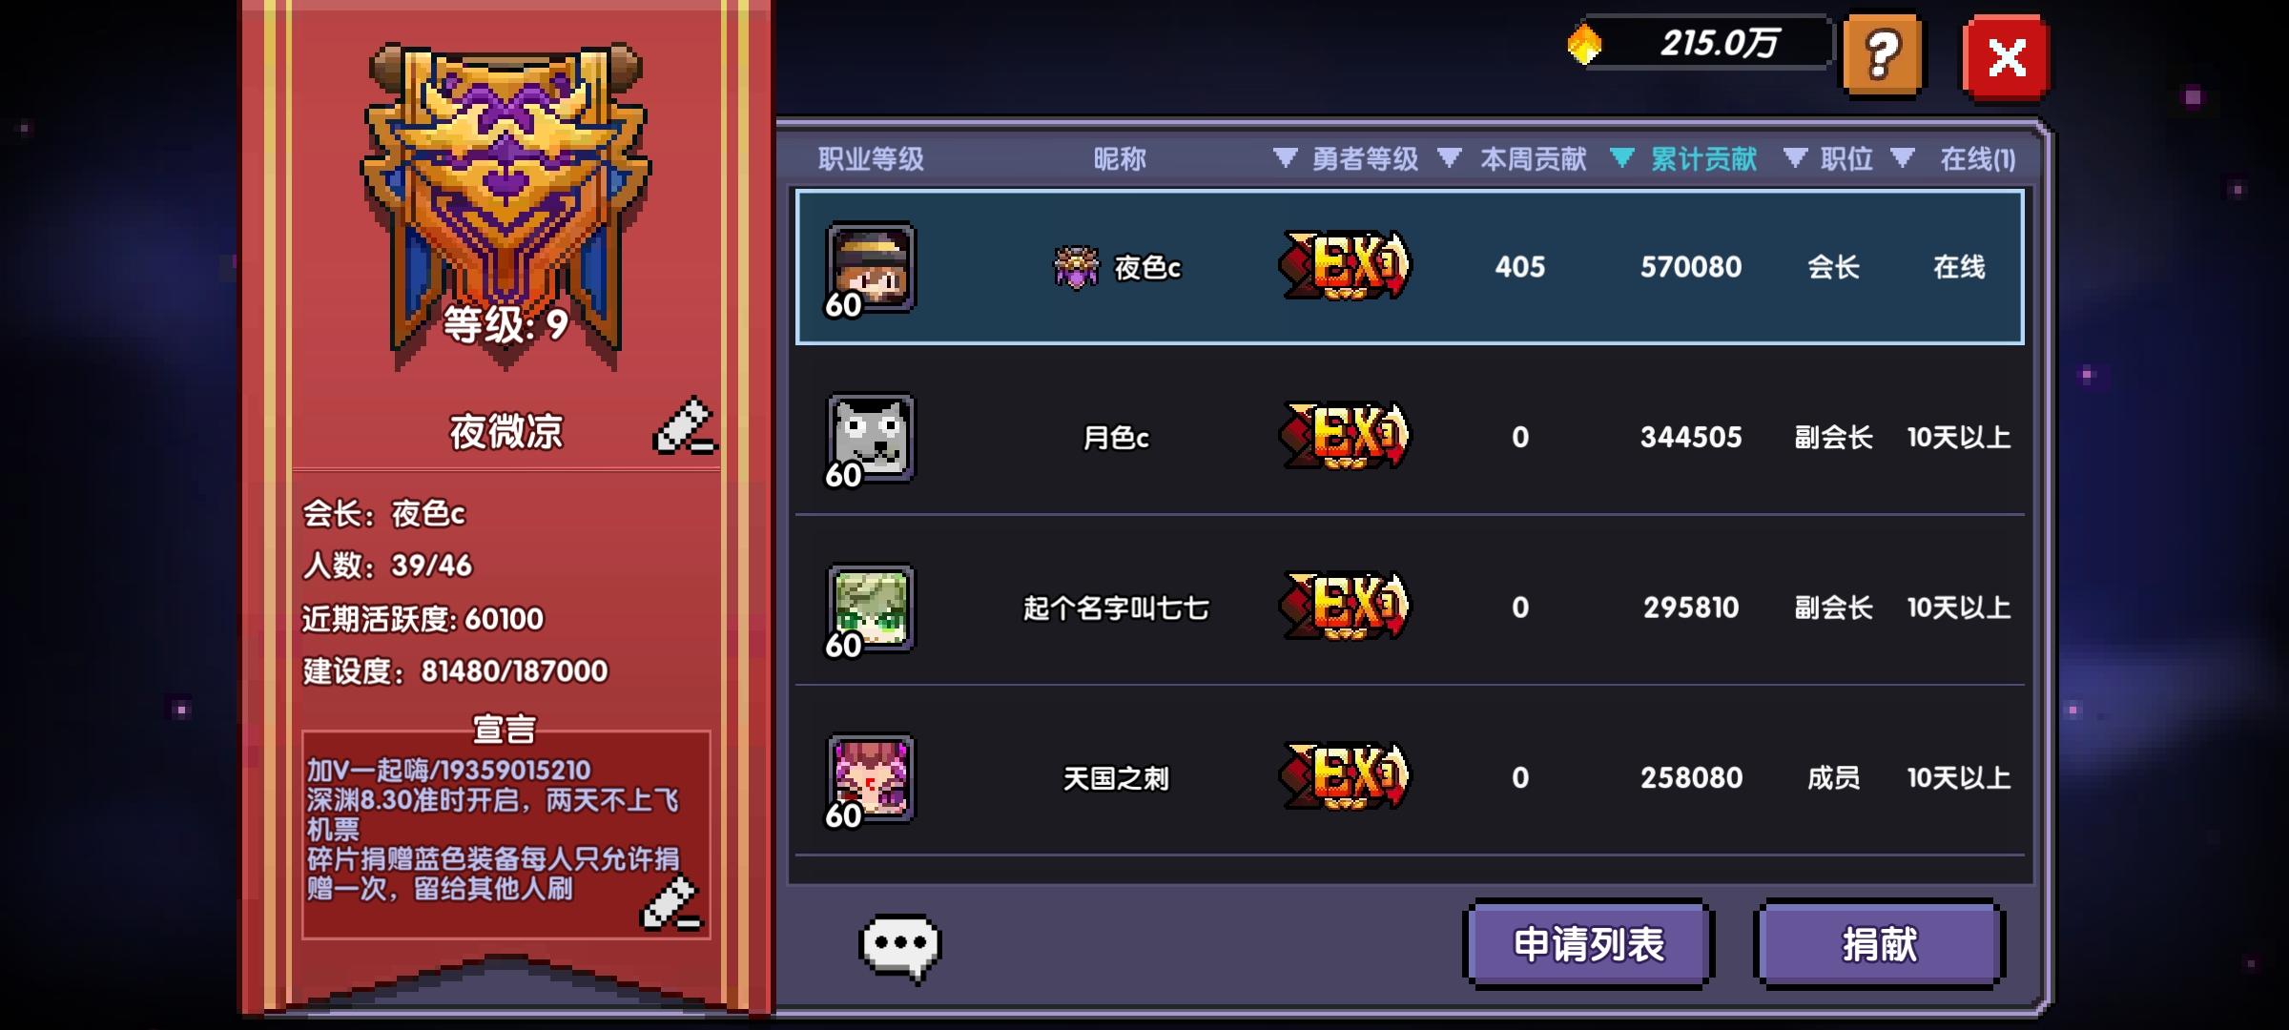Close the guild panel with red X

point(2006,57)
